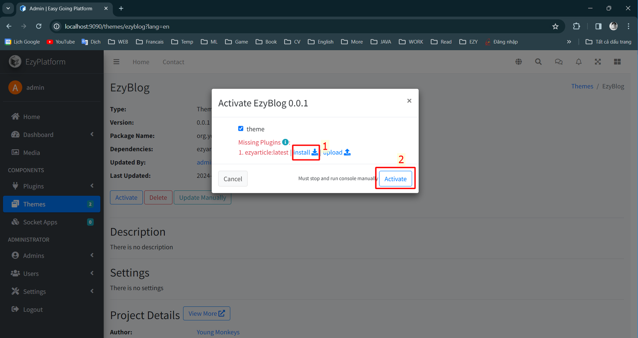Open the JAVA bookmarks folder
Screen dimensions: 638x338
[x=381, y=42]
